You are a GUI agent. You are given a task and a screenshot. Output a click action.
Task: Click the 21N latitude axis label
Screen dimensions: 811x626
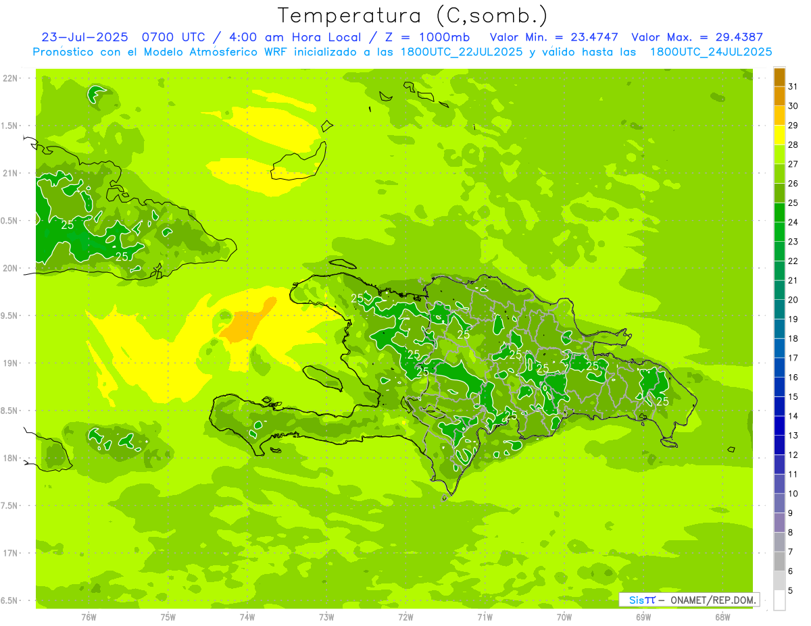10,173
